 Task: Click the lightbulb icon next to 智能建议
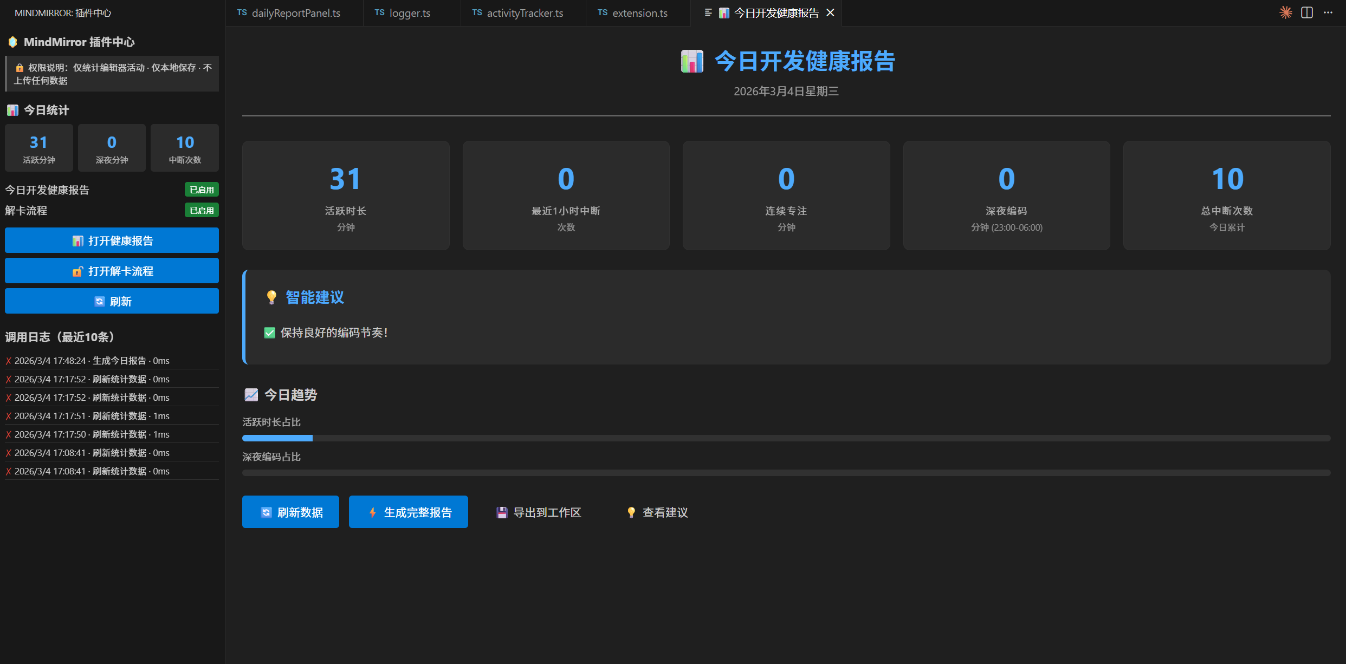tap(271, 297)
